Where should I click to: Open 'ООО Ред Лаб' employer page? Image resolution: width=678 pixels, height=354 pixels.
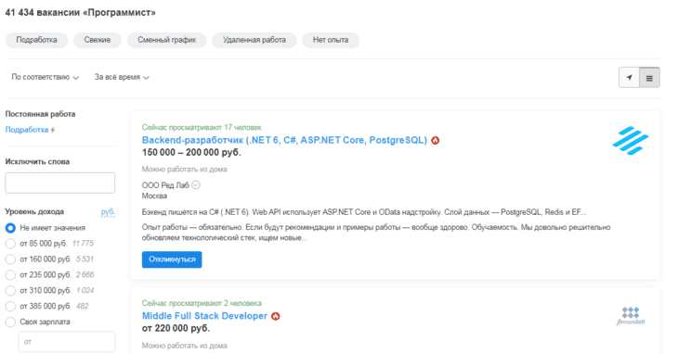click(165, 185)
